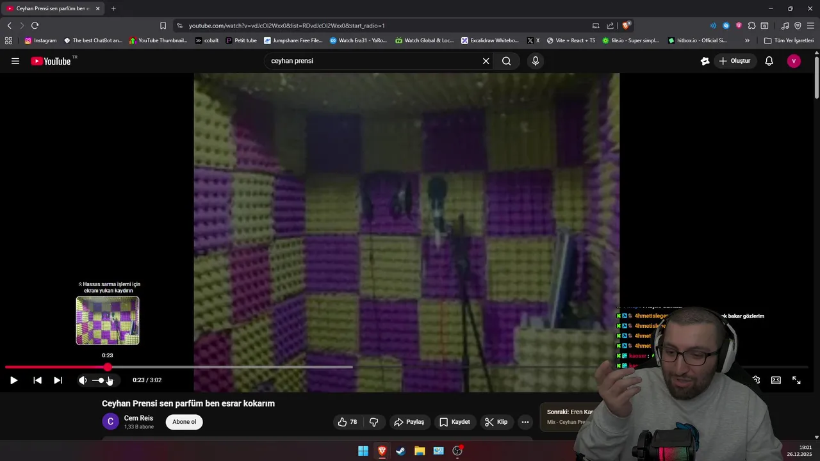
Task: Click the seek preview thumbnail
Action: 108,321
